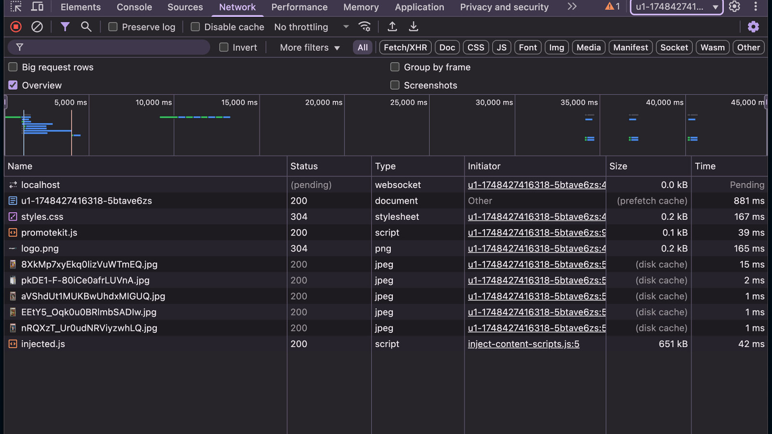Filter requests by Fetch/XHR
Image resolution: width=772 pixels, height=434 pixels.
pyautogui.click(x=405, y=47)
